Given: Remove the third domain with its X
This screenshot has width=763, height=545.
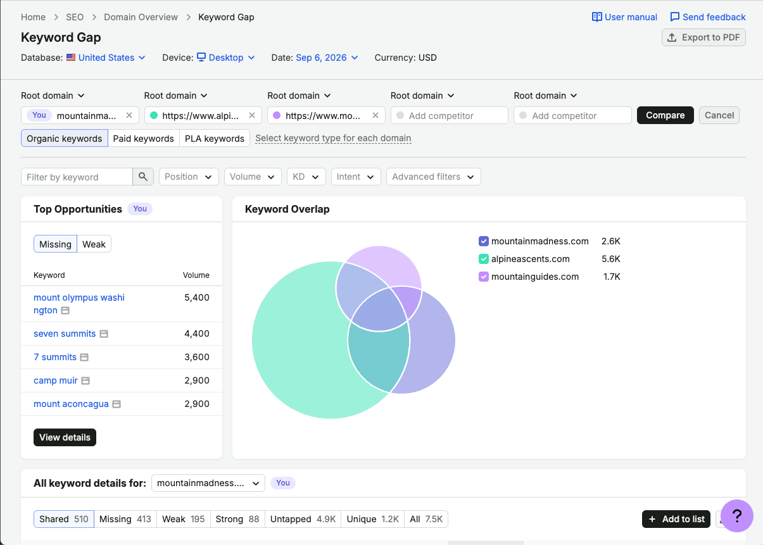Looking at the screenshot, I should click(375, 115).
